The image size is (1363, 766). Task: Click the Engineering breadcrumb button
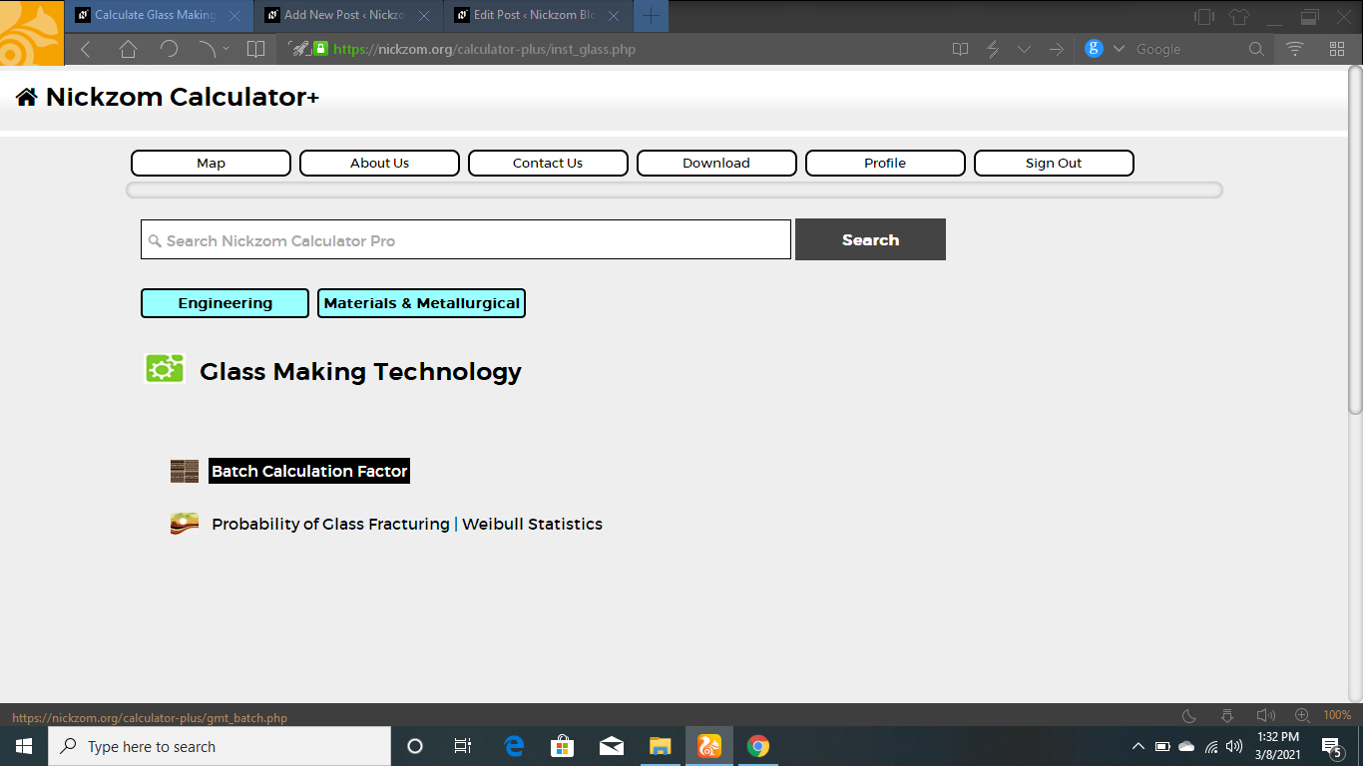[225, 303]
